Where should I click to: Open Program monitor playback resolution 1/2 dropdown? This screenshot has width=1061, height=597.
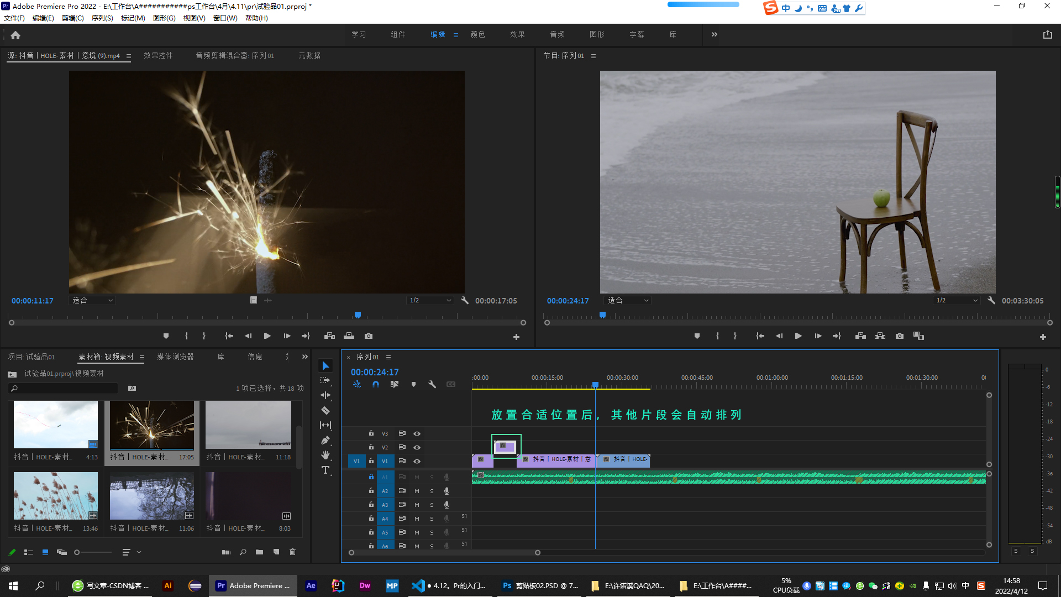click(957, 300)
